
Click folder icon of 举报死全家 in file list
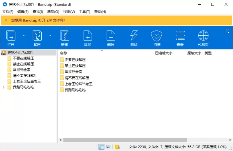point(62,72)
